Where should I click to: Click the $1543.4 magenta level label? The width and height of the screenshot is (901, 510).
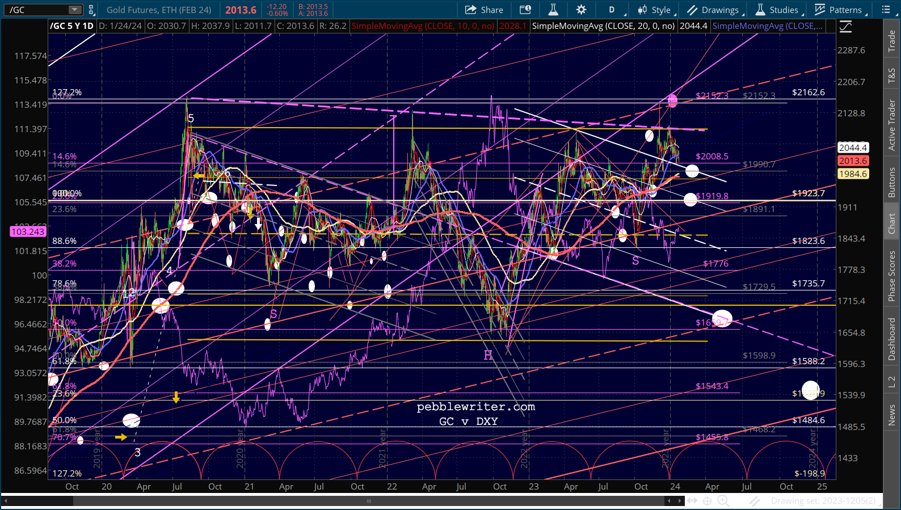712,386
